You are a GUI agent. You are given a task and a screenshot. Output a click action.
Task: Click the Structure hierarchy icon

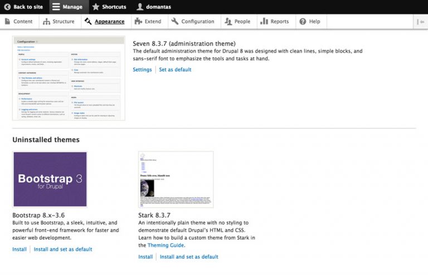[x=47, y=22]
